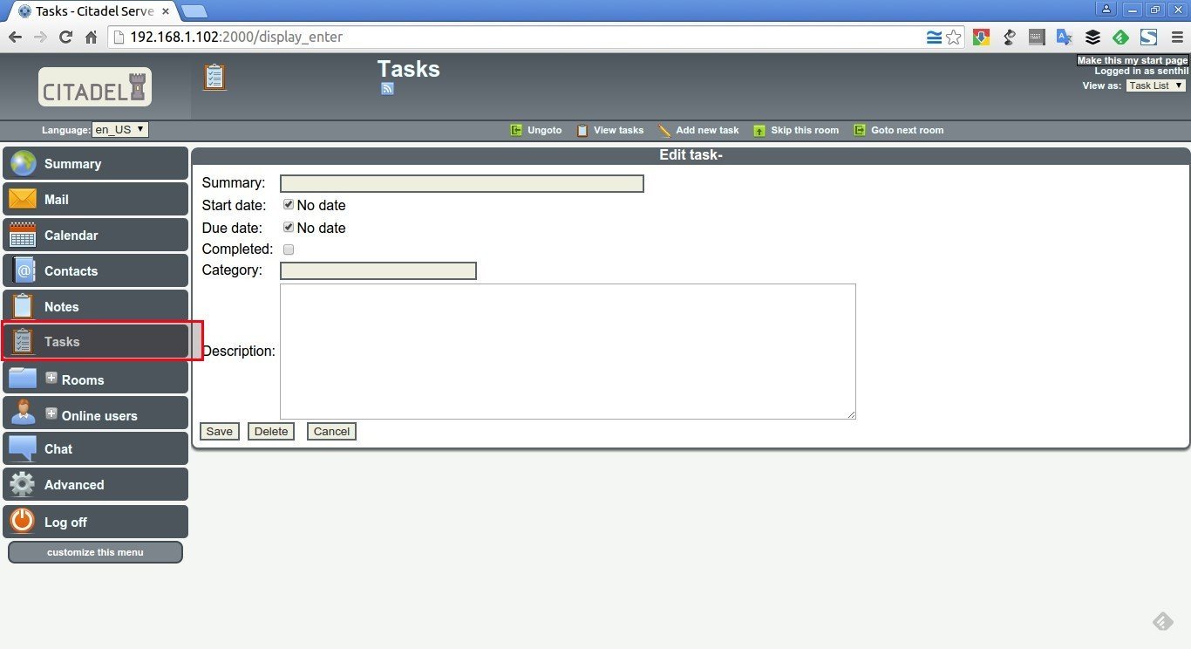Open Notes from sidebar menu

[x=95, y=306]
